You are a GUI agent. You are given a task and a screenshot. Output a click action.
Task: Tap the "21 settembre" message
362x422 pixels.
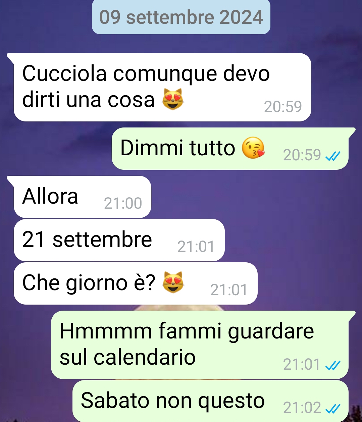(x=119, y=240)
